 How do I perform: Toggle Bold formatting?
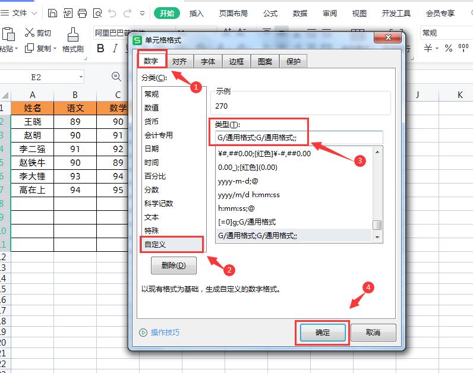pyautogui.click(x=100, y=48)
